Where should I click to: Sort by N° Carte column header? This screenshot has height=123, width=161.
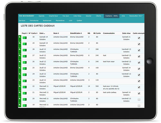coord(33,33)
